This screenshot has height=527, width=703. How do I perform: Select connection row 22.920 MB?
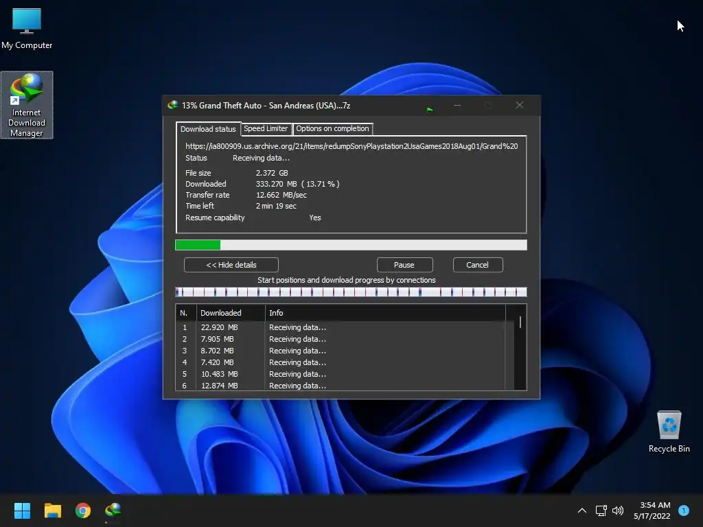(341, 327)
